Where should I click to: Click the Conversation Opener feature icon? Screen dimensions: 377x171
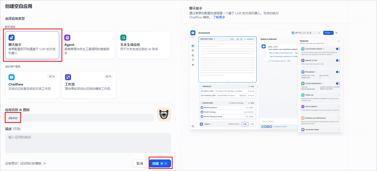(303, 49)
